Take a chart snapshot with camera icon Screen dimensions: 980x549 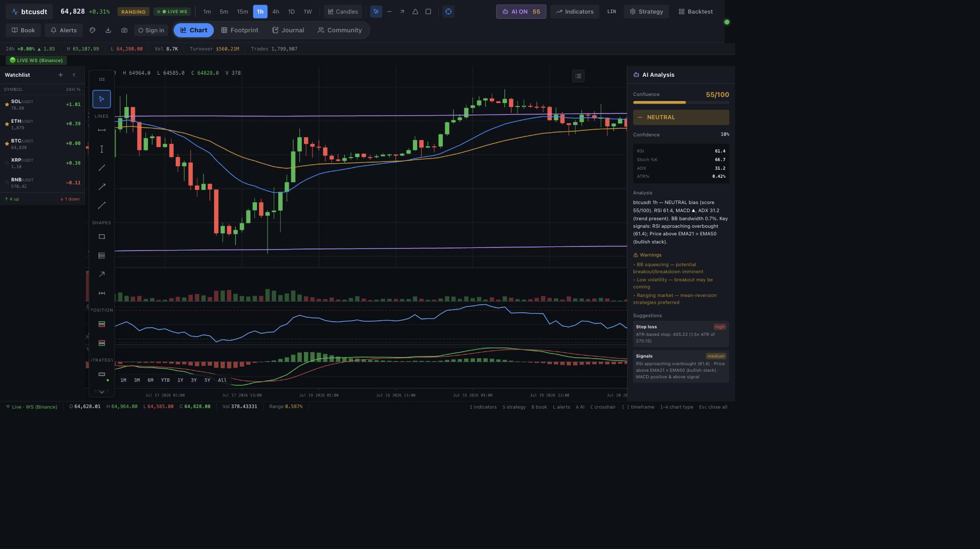(x=124, y=30)
